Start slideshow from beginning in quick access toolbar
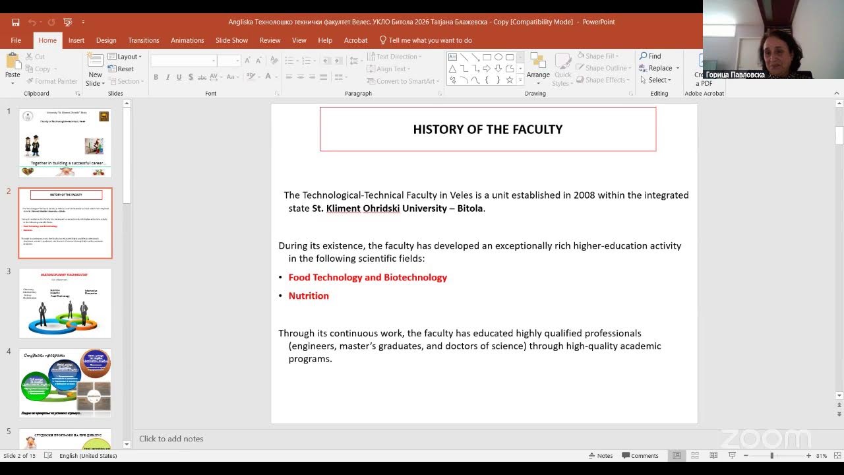The width and height of the screenshot is (844, 475). 67,22
